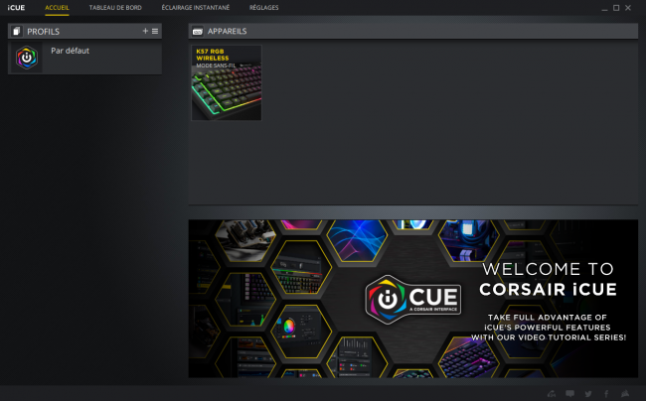The image size is (646, 401).
Task: Open the Twitter icon in footer
Action: pyautogui.click(x=588, y=394)
